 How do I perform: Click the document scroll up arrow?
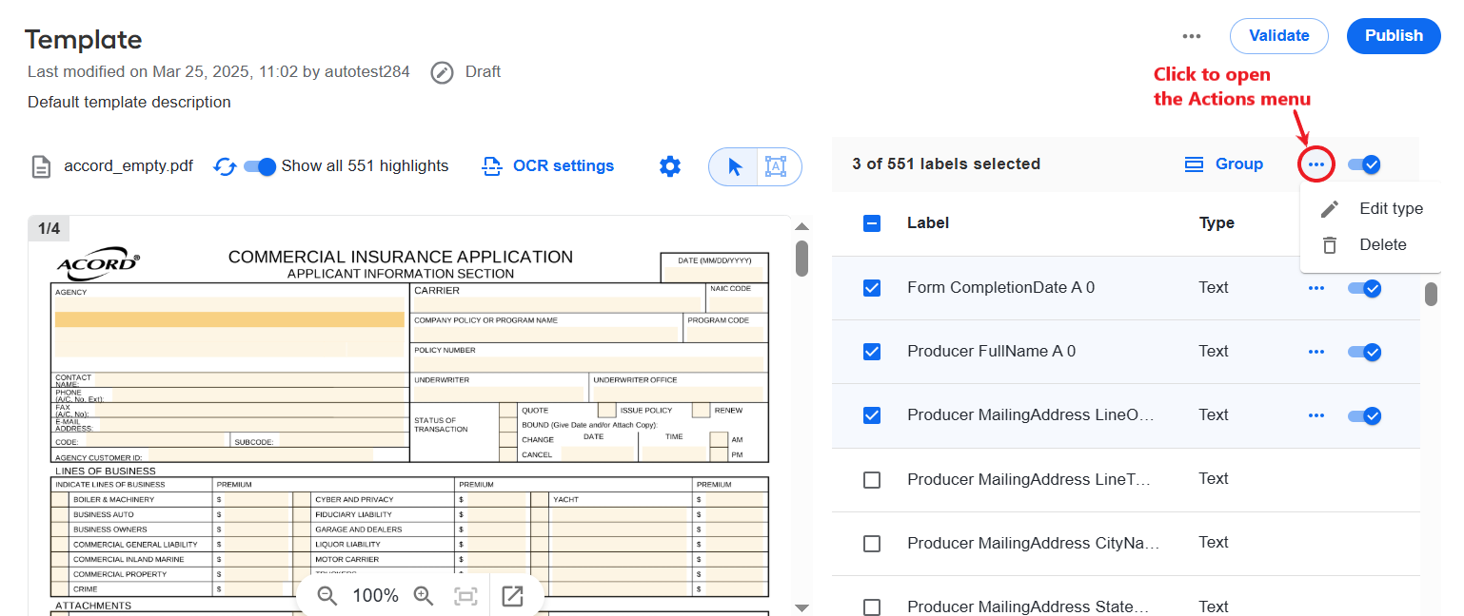[x=801, y=226]
